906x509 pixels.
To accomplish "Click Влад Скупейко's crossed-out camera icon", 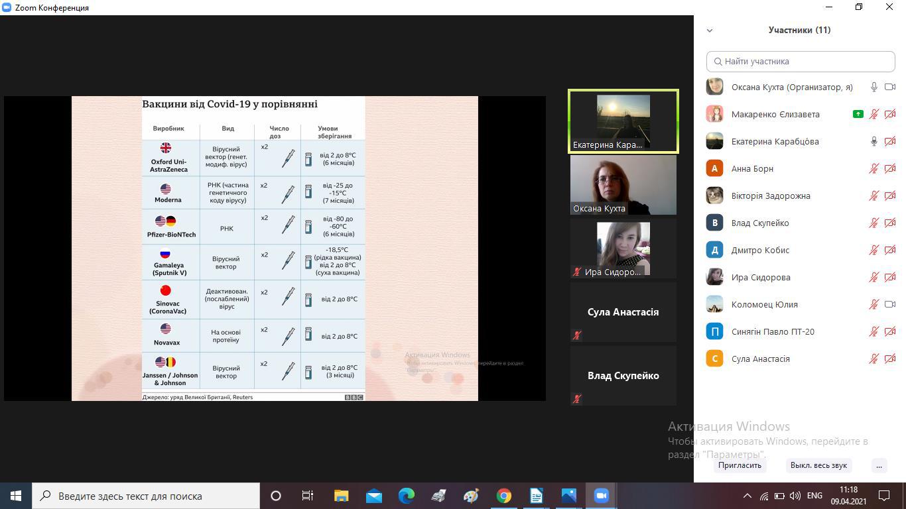I will tap(890, 223).
